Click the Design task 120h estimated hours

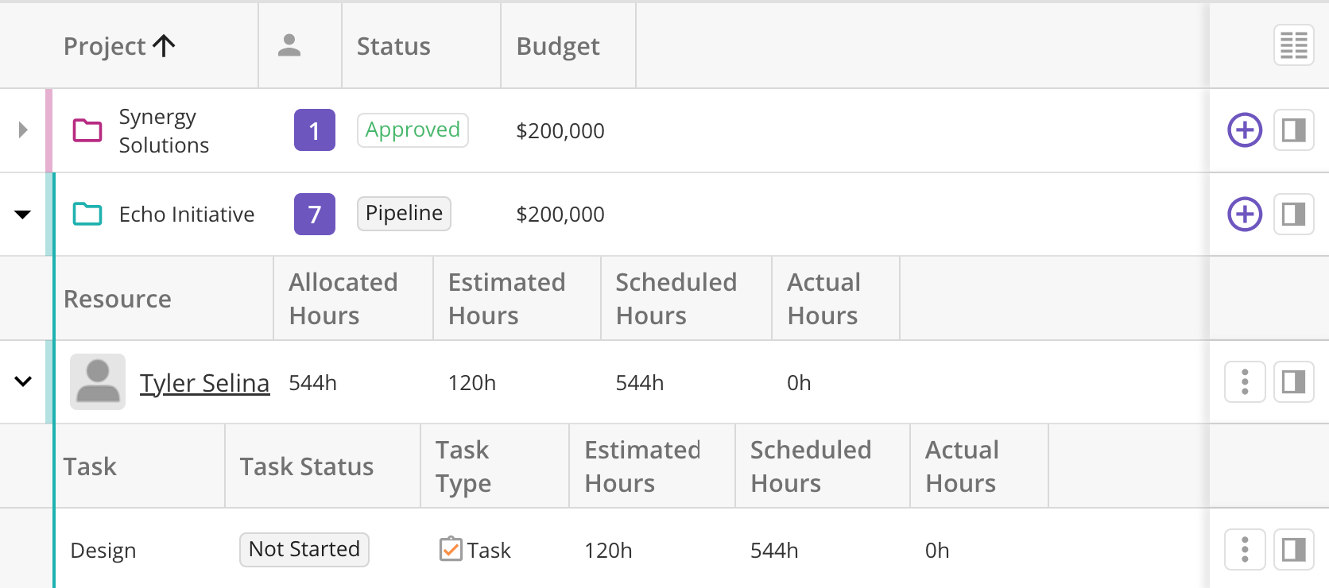click(x=608, y=551)
